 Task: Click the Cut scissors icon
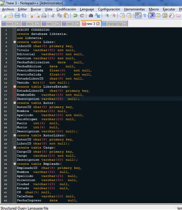[53, 16]
